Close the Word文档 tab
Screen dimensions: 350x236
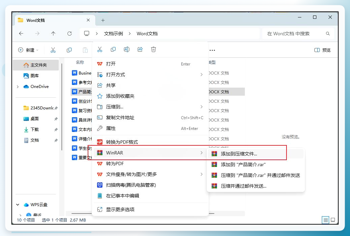(x=88, y=20)
